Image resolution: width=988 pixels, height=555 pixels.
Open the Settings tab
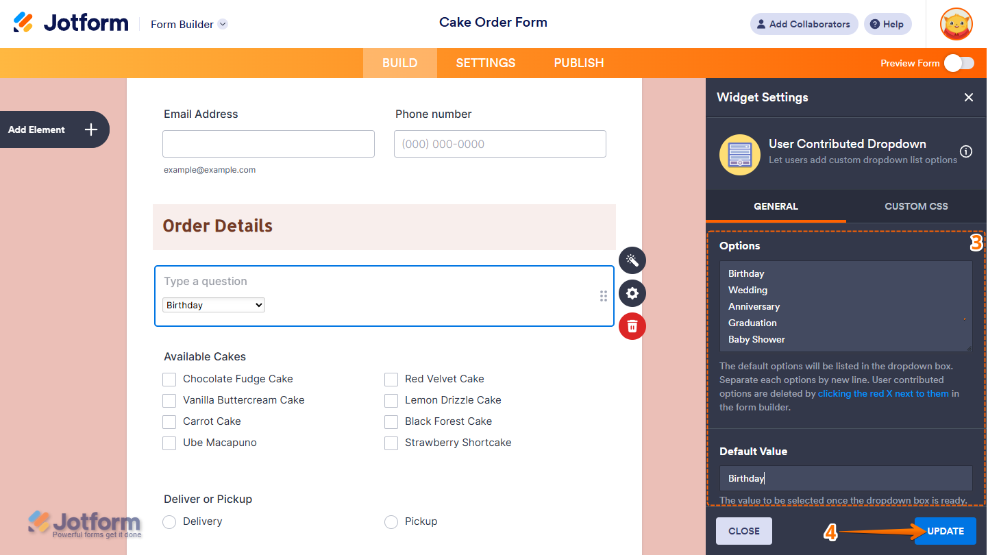[x=485, y=62]
